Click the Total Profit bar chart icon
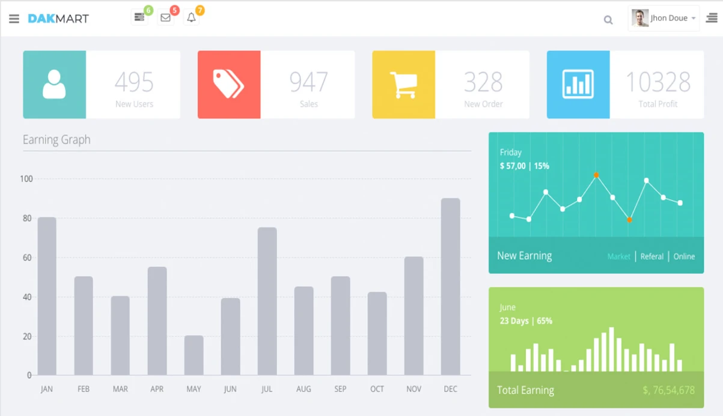Screen dimensions: 723x416 pyautogui.click(x=578, y=85)
